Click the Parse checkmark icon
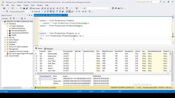This screenshot has height=98, width=175. (45, 11)
